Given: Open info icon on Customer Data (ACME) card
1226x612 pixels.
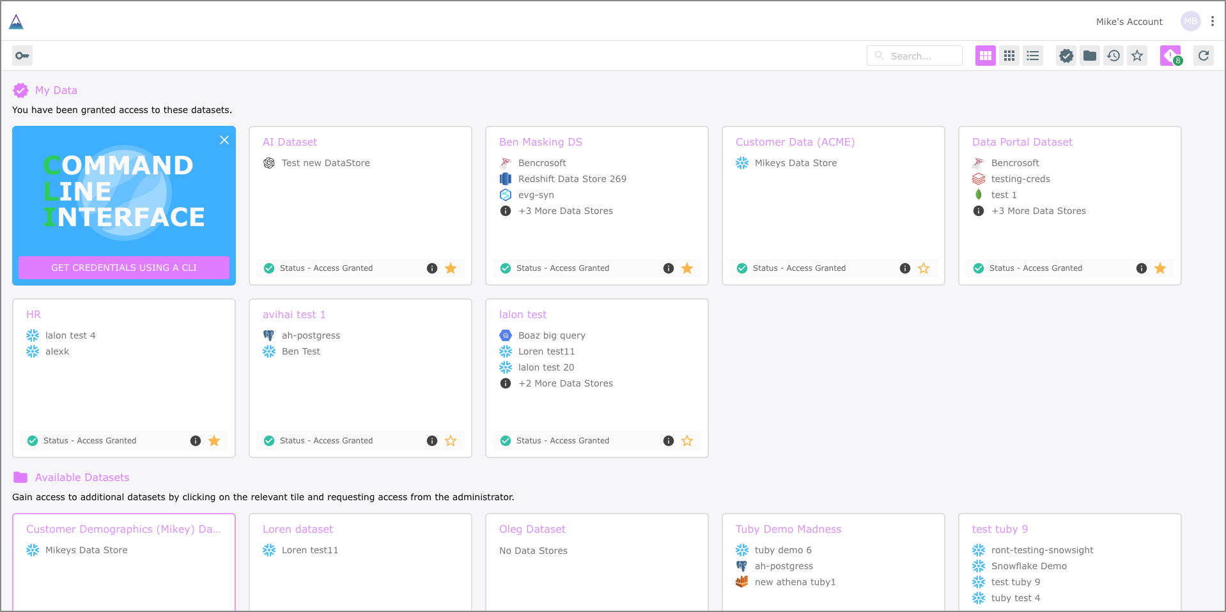Looking at the screenshot, I should point(905,268).
